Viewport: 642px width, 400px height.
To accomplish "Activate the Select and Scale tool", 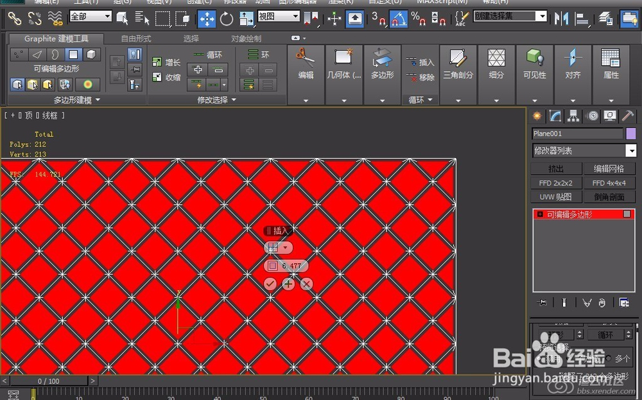I will click(246, 19).
